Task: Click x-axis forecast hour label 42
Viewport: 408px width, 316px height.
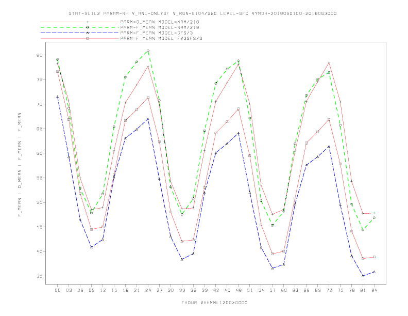Action: click(x=216, y=290)
